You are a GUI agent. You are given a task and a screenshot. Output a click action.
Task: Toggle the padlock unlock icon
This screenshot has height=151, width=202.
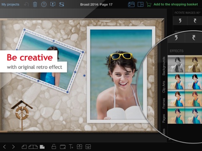(54, 146)
